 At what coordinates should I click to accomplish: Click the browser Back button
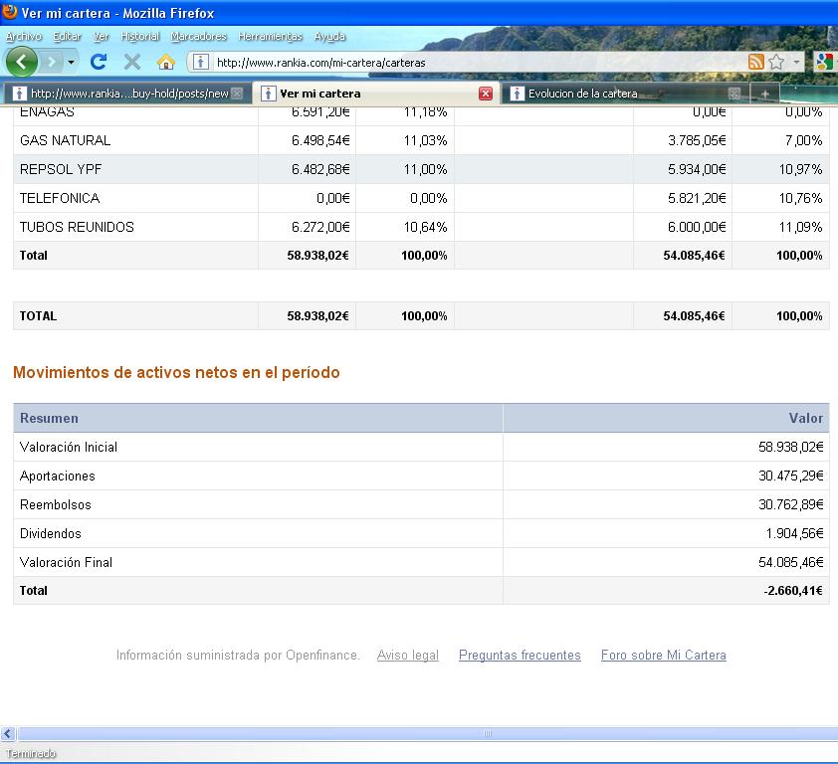pyautogui.click(x=21, y=62)
